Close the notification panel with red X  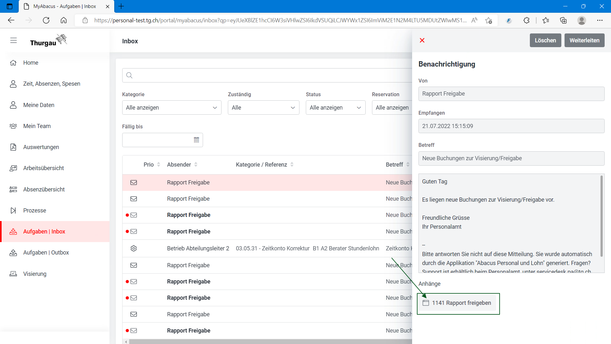[422, 40]
